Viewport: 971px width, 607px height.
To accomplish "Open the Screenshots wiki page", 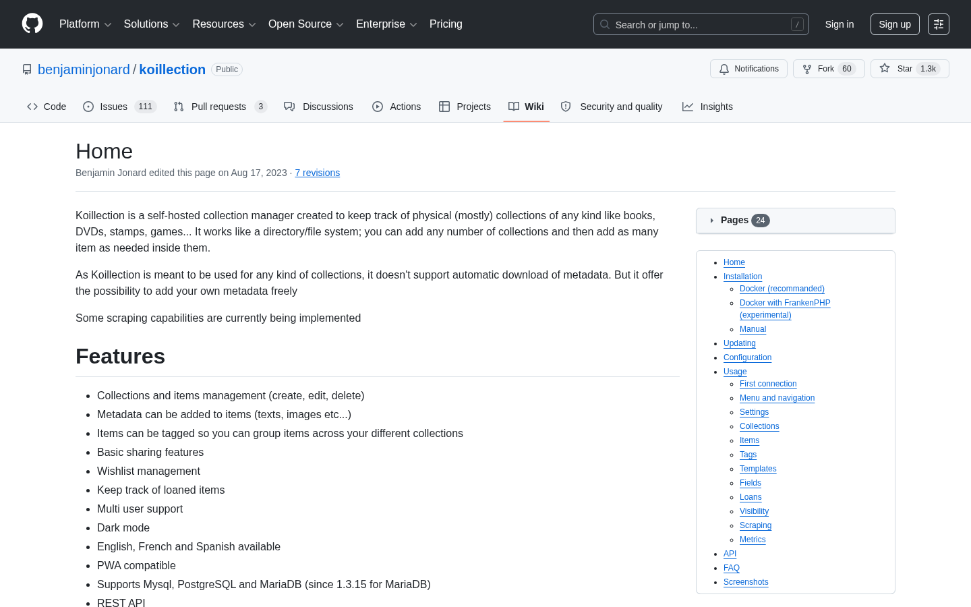I will (746, 582).
